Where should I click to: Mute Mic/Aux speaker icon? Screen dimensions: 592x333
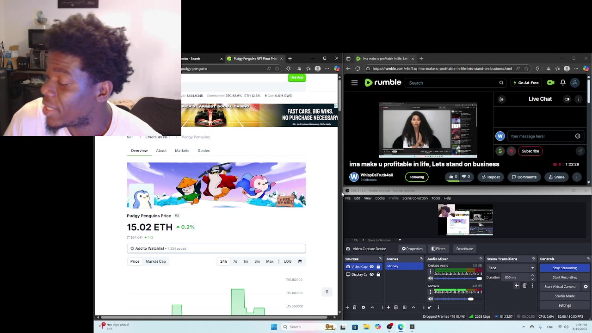pyautogui.click(x=431, y=299)
